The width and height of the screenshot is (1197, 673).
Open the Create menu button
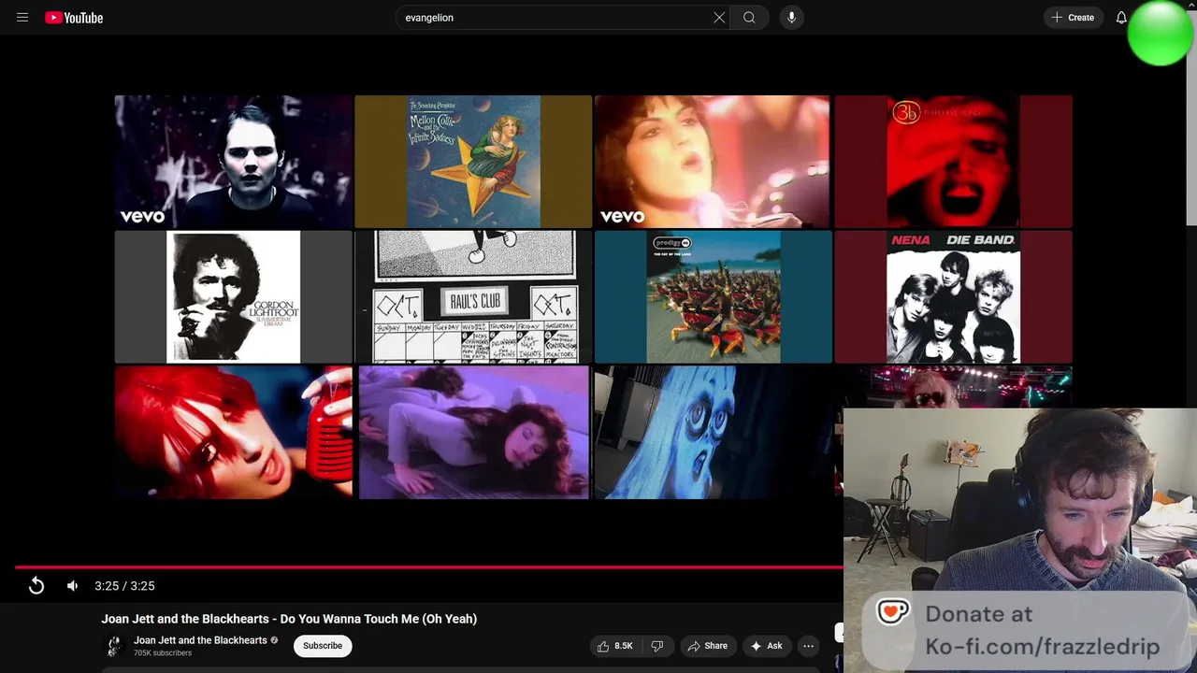(1073, 18)
